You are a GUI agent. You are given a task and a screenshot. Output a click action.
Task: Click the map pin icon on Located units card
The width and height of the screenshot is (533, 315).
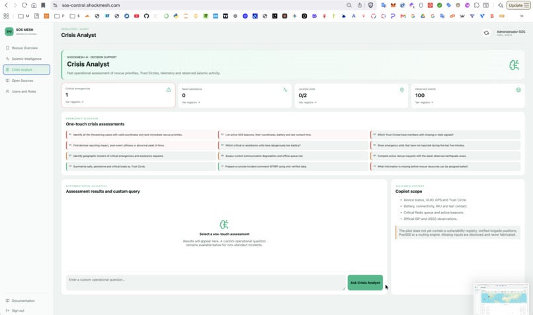pyautogui.click(x=402, y=90)
